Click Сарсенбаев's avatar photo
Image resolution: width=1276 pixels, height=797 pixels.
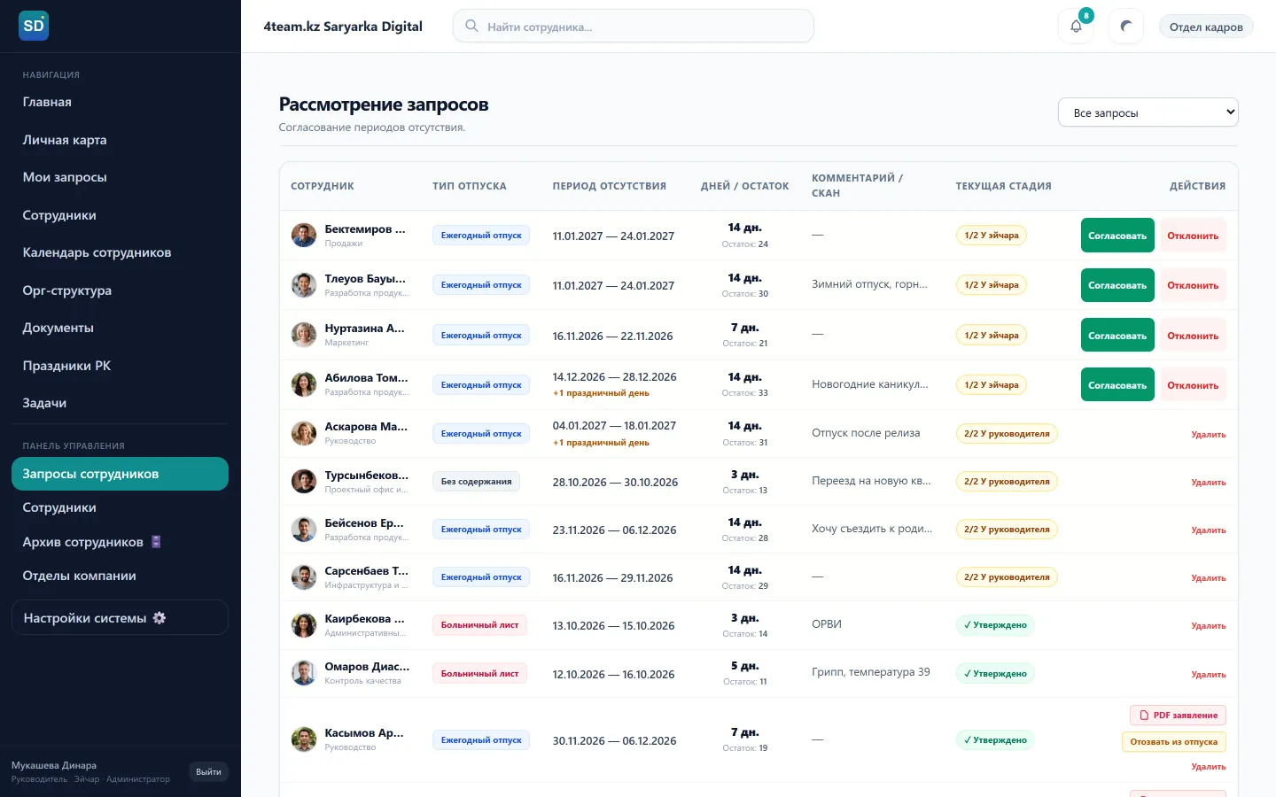(304, 577)
